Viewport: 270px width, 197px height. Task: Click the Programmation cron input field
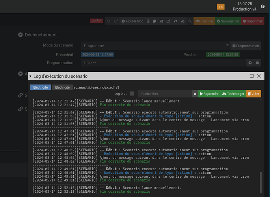164,63
